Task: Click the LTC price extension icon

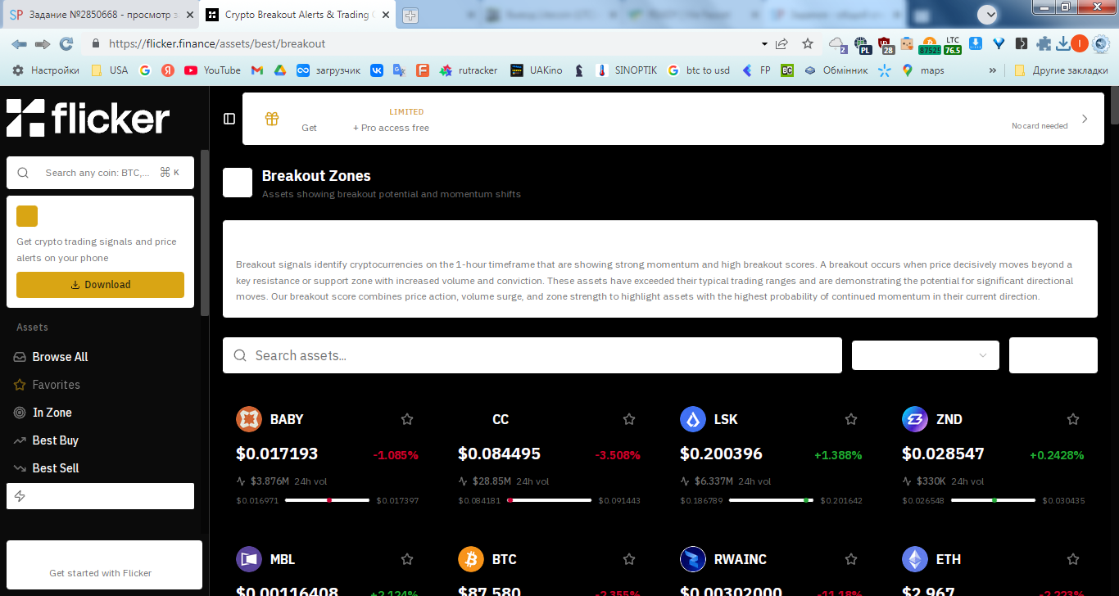Action: pos(952,44)
